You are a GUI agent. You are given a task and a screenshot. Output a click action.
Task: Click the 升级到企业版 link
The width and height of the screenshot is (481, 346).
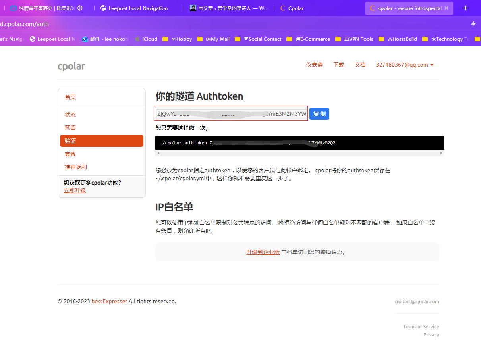(263, 252)
